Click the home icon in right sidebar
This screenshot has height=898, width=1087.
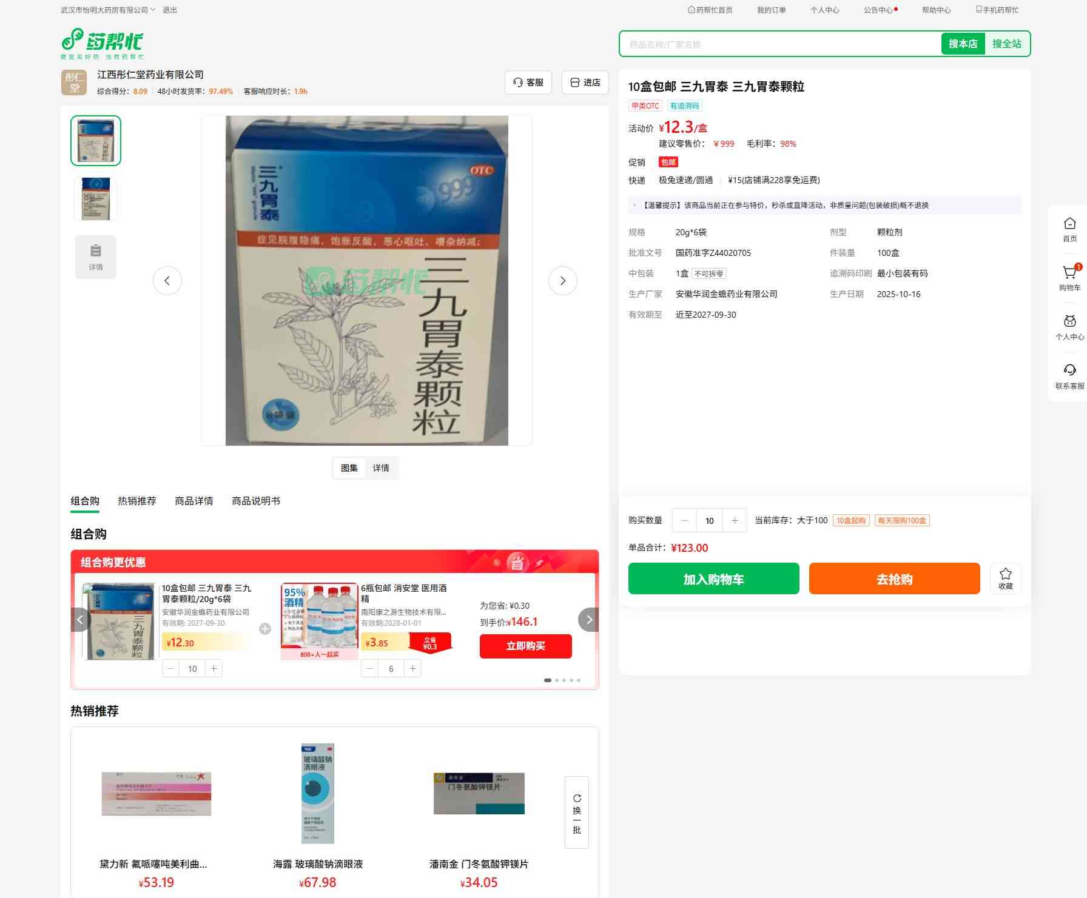point(1069,229)
